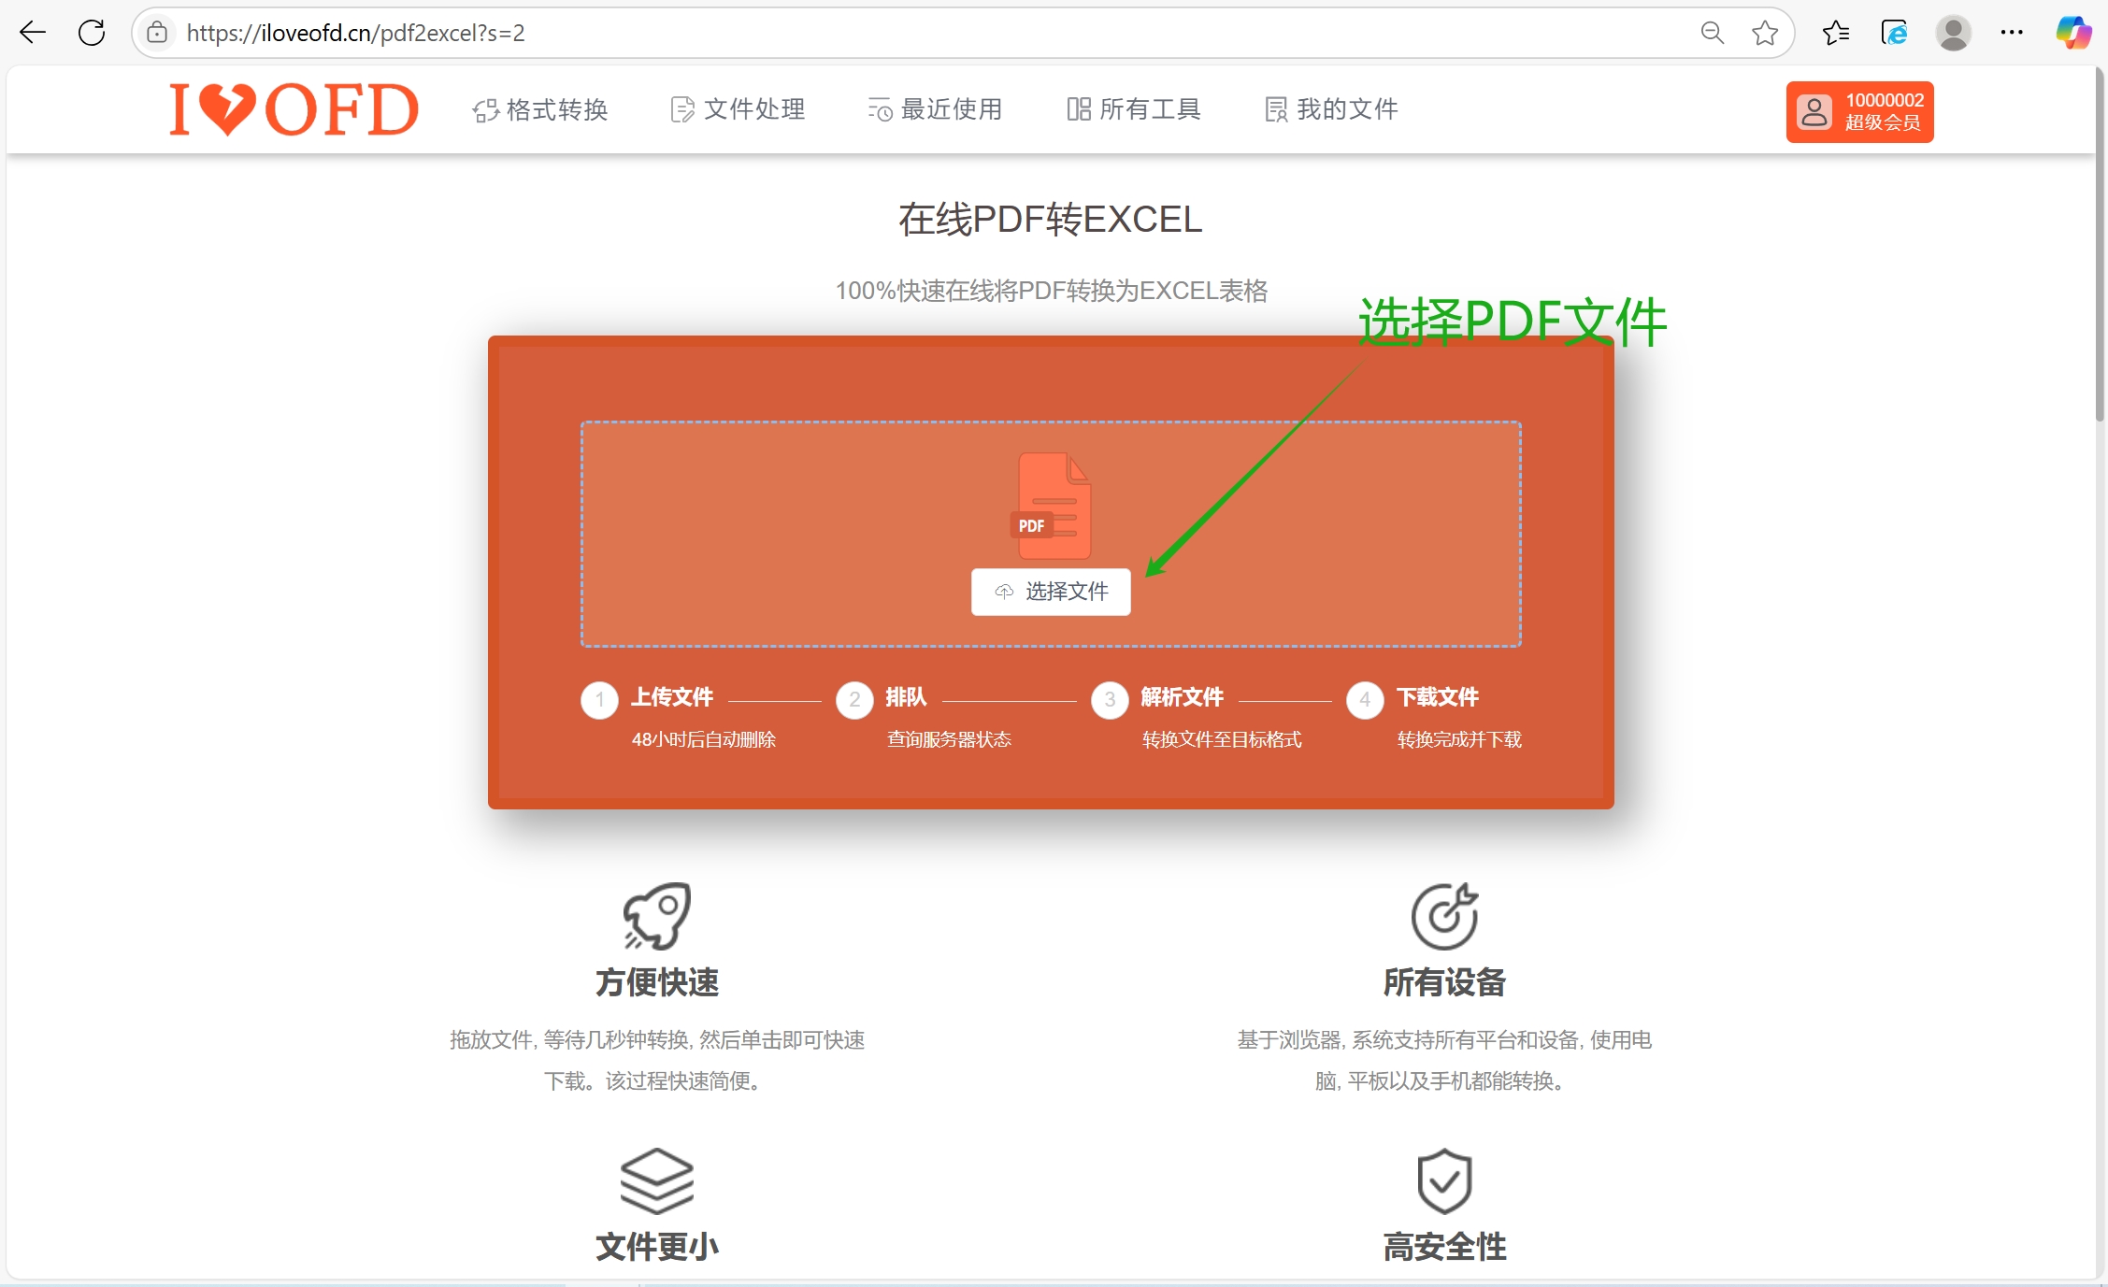Click the PDF file icon in upload area
Viewport: 2108px width, 1287px height.
(x=1053, y=506)
